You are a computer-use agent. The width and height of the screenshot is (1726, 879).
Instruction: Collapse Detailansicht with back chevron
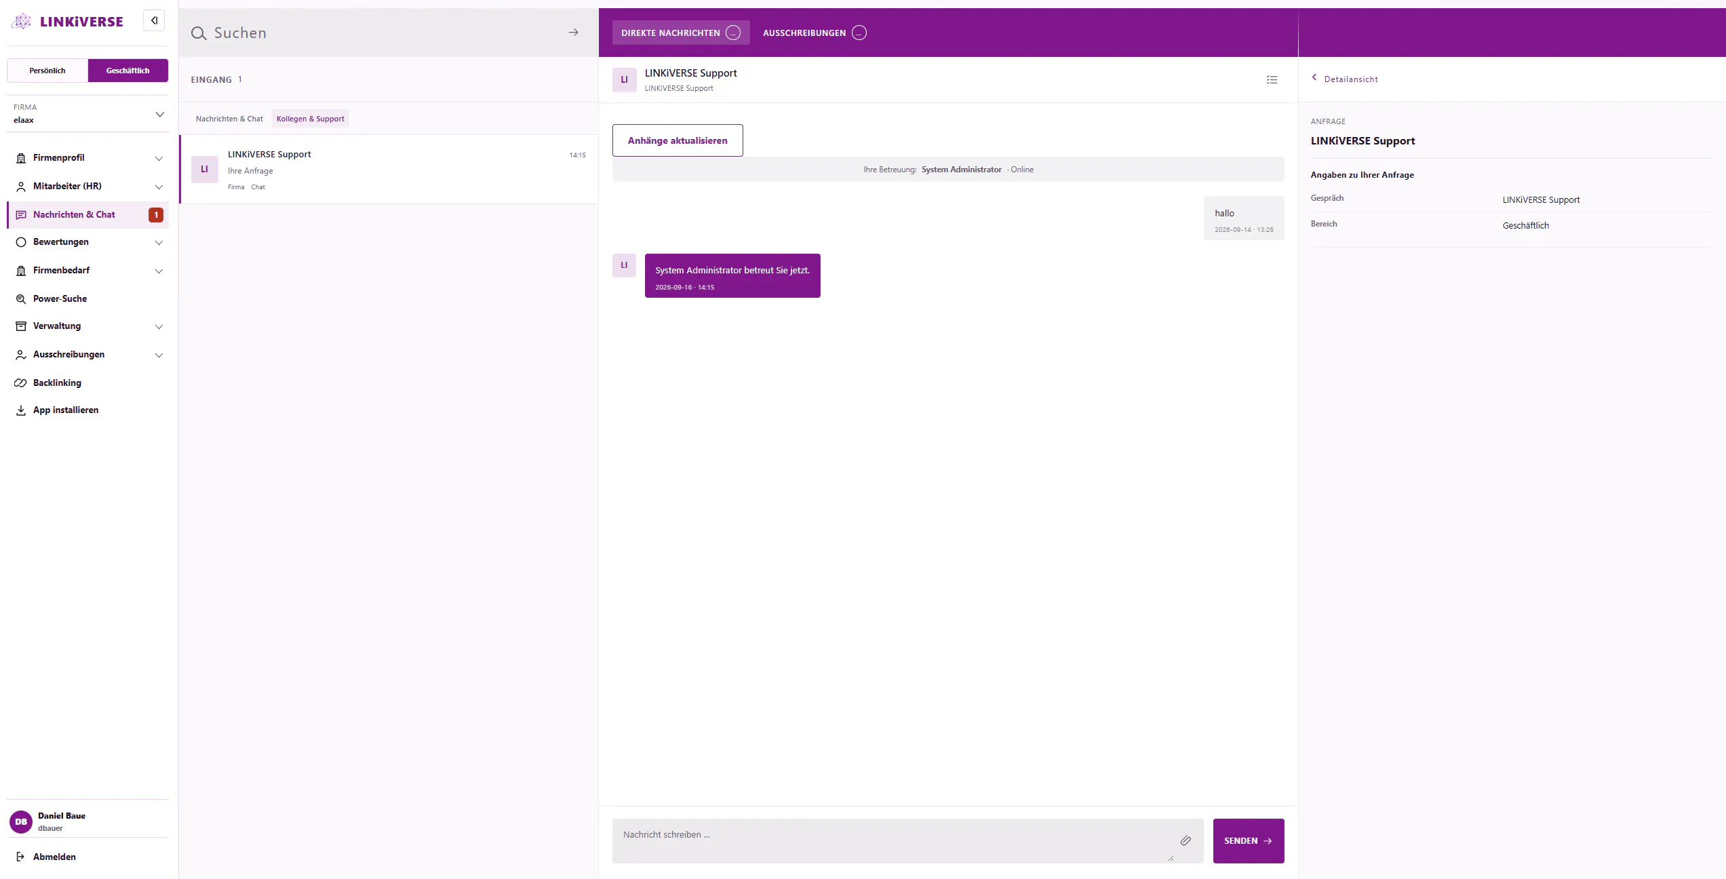(1314, 77)
